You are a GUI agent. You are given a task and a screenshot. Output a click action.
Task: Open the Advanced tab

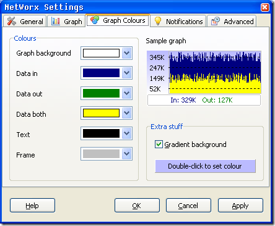coord(232,21)
